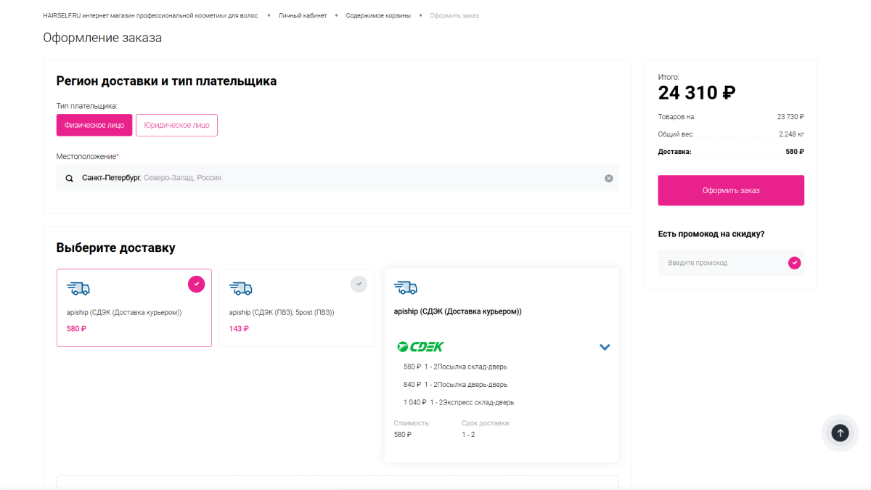The height and width of the screenshot is (490, 871).
Task: Go to Содержимое корзины breadcrumb
Action: pos(378,15)
